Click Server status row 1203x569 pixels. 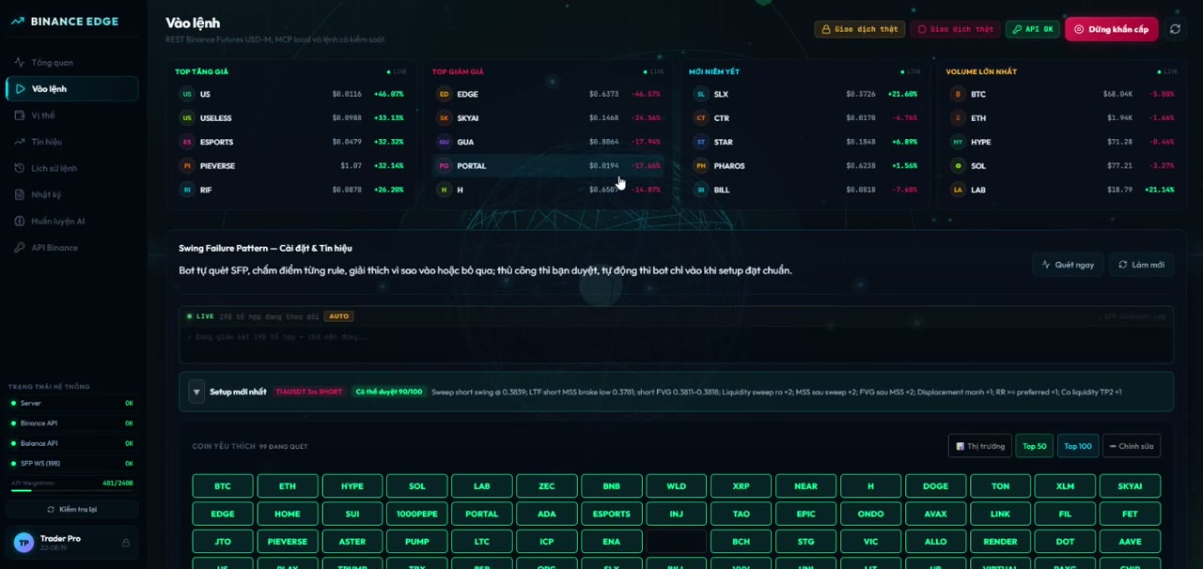(72, 403)
